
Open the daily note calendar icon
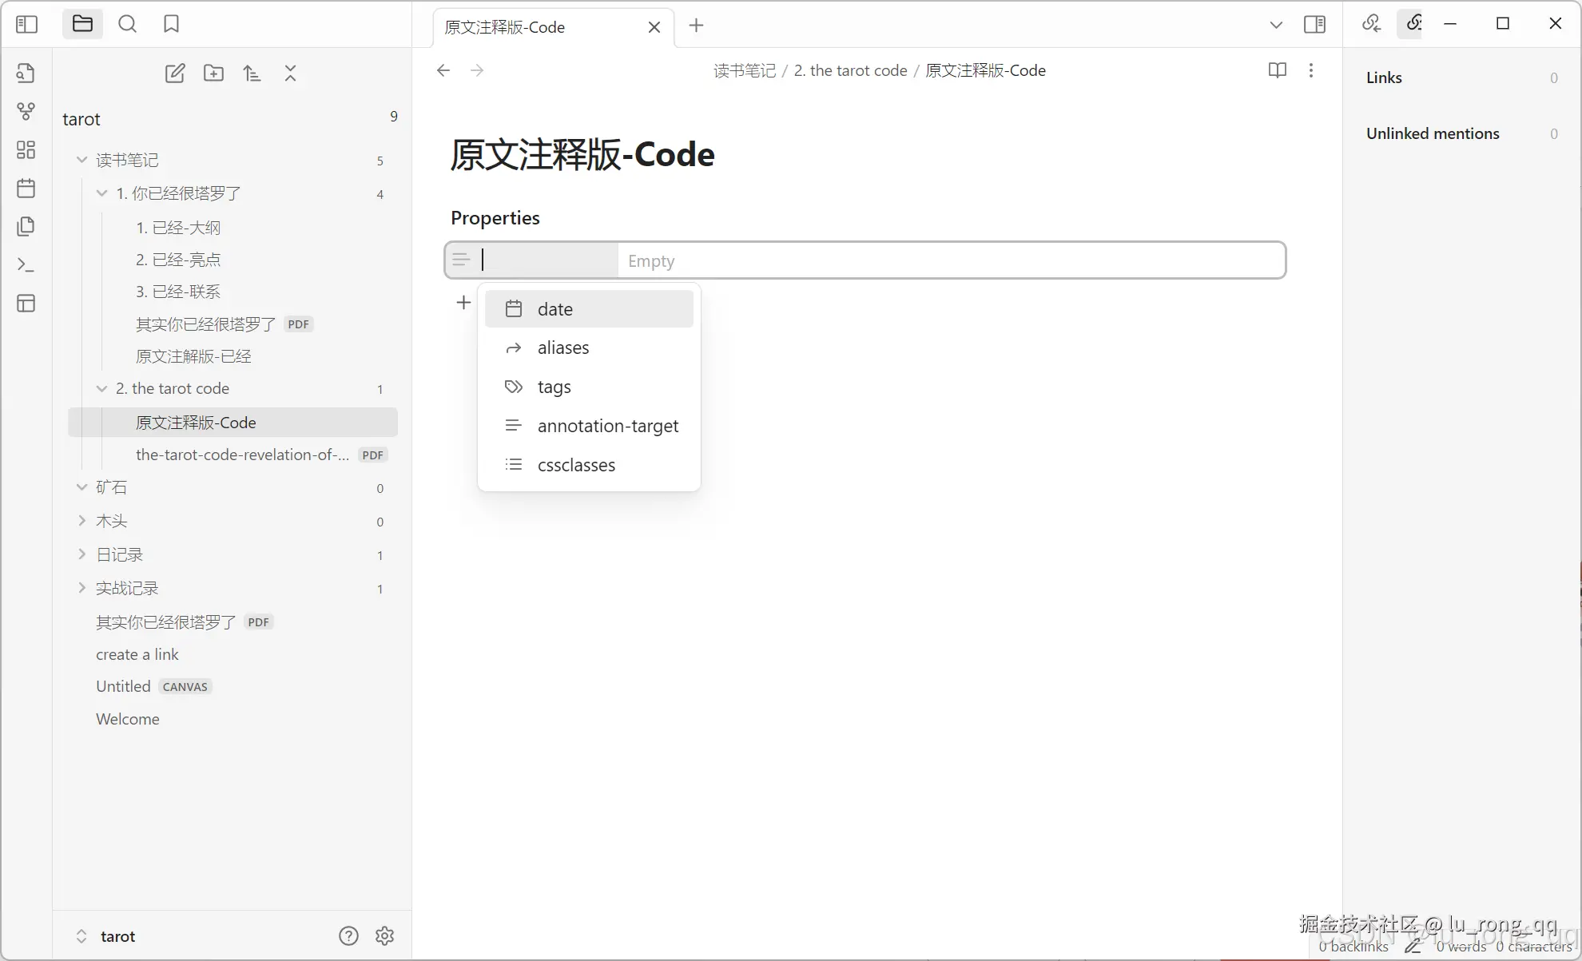pyautogui.click(x=26, y=188)
